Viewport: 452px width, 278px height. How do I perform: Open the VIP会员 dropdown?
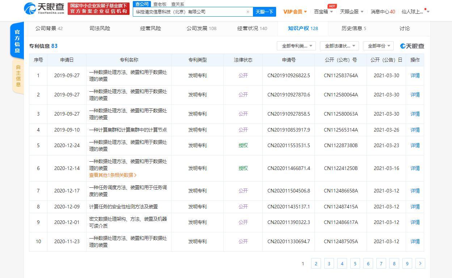tap(295, 12)
